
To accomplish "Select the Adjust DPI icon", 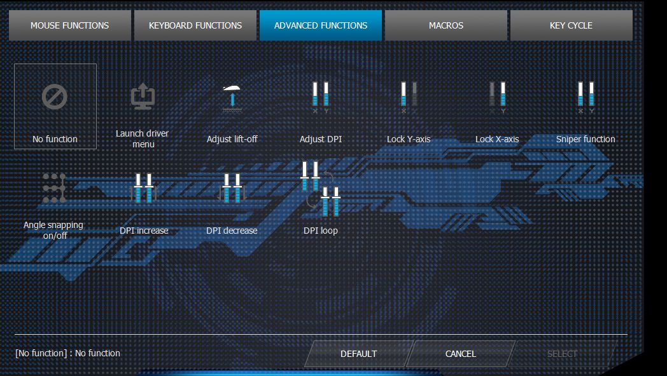I will [x=320, y=97].
